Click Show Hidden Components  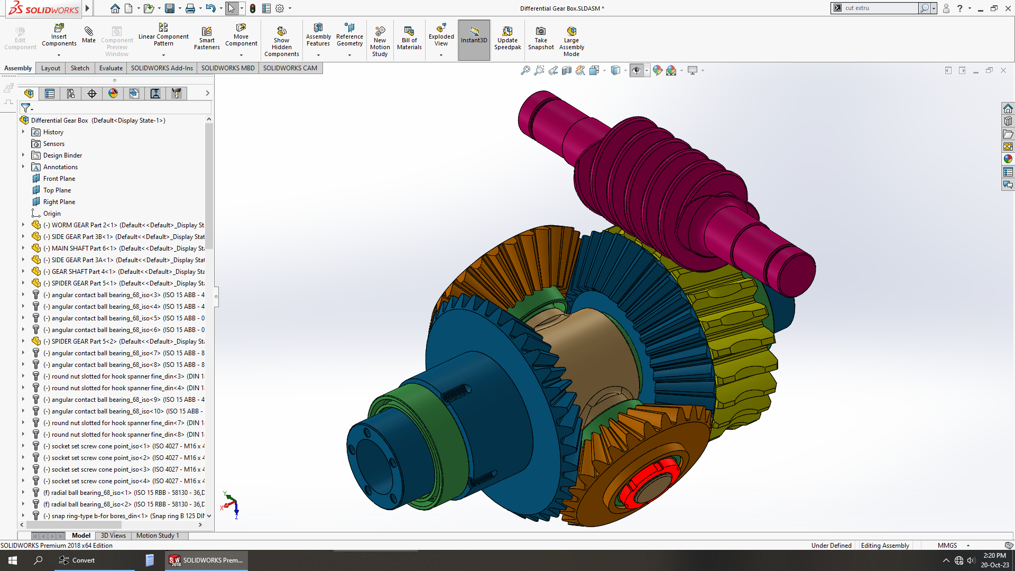click(282, 41)
